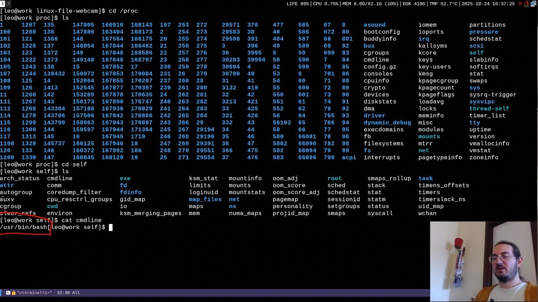Click the acpi directory entry
The height and width of the screenshot is (302, 538).
(x=349, y=158)
